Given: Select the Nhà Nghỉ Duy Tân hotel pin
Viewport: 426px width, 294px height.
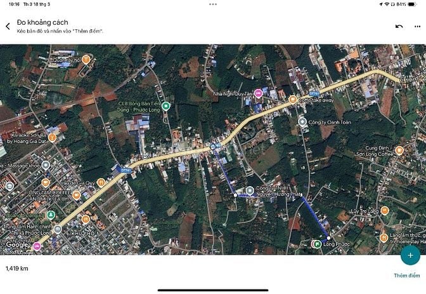Looking at the screenshot, I should (258, 93).
